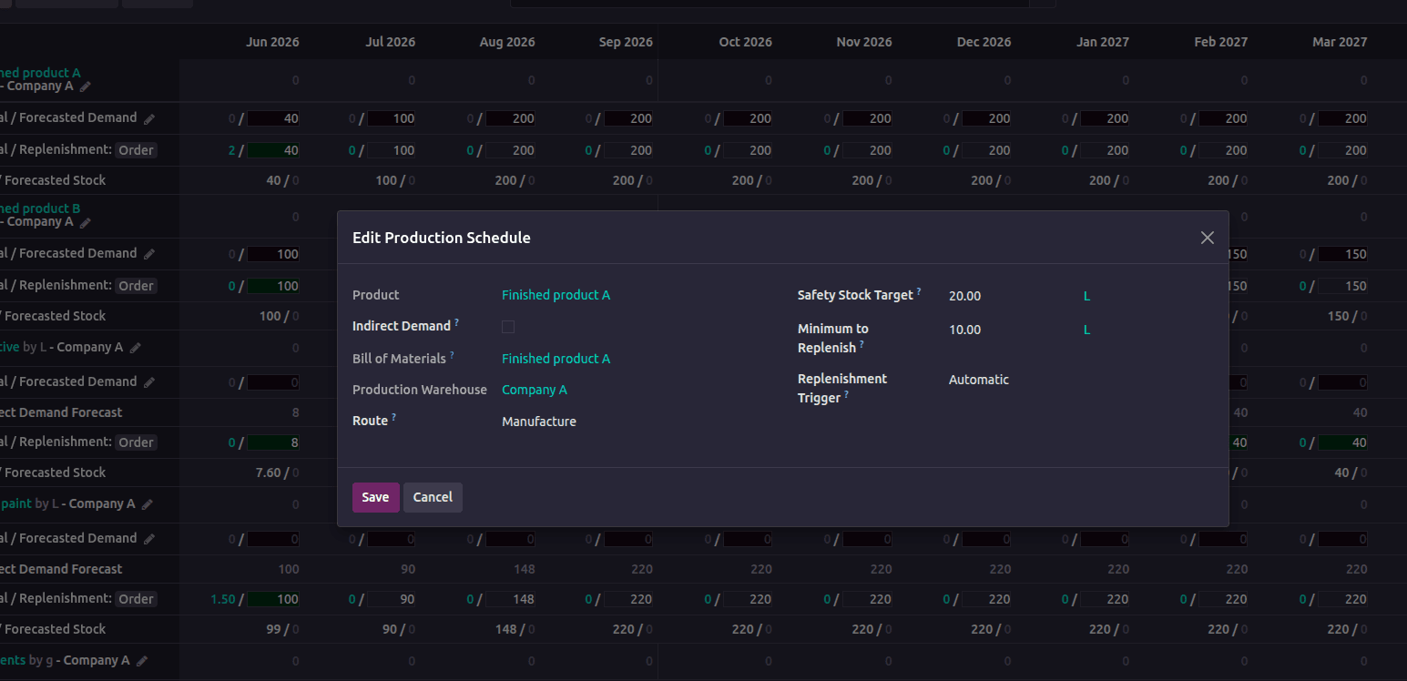Image resolution: width=1407 pixels, height=681 pixels.
Task: Click the 'product A' name link in grid
Action: (40, 73)
